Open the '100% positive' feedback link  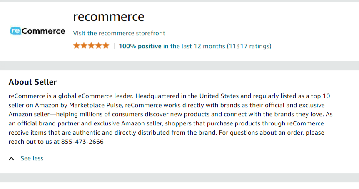tap(140, 46)
